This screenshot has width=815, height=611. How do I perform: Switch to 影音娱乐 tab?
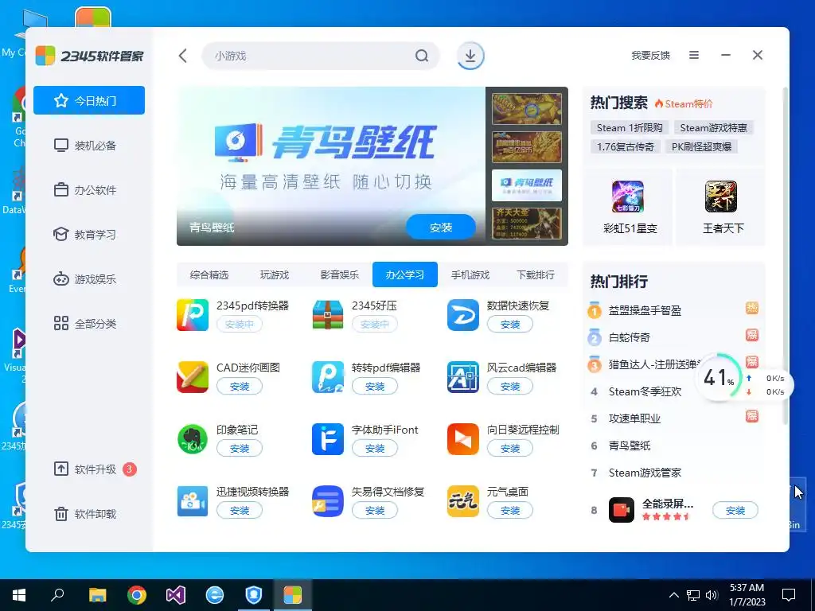339,274
